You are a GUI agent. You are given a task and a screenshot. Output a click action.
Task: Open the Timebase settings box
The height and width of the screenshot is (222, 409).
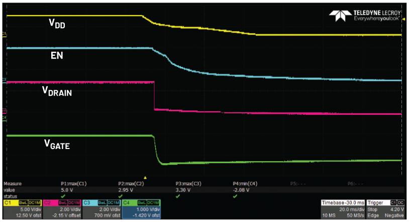point(343,209)
